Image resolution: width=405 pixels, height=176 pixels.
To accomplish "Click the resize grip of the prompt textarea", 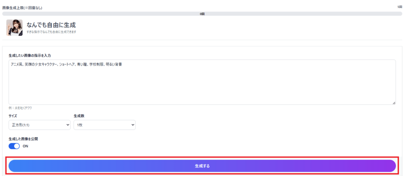I will (394, 103).
